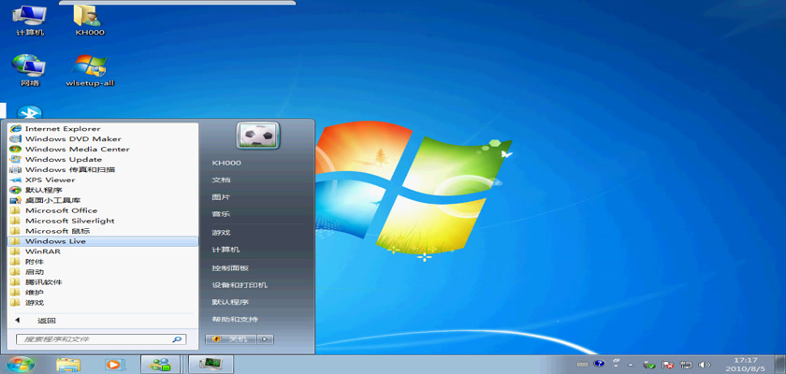This screenshot has height=374, width=786.
Task: Expand the Microsoft Office folder
Action: [x=103, y=210]
